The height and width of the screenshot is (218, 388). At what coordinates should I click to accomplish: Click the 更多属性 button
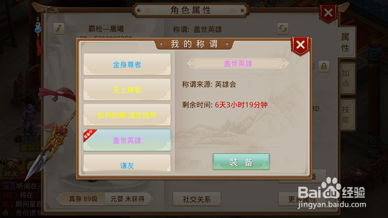pos(302,199)
